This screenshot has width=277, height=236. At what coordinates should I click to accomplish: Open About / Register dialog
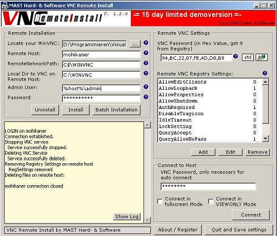pos(178,230)
